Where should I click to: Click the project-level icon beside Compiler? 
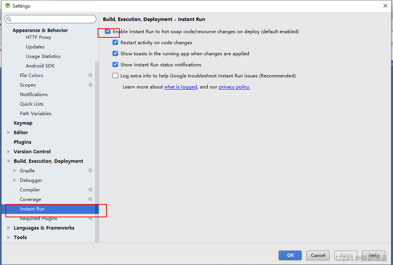(x=90, y=190)
